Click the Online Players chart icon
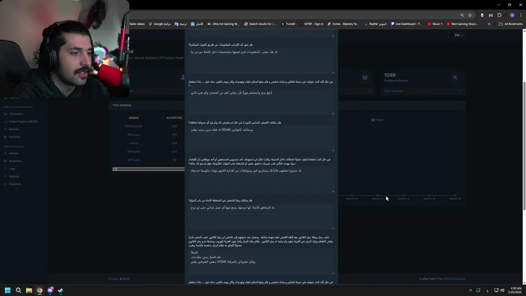Viewport: 526px width, 296px height. [x=6, y=122]
